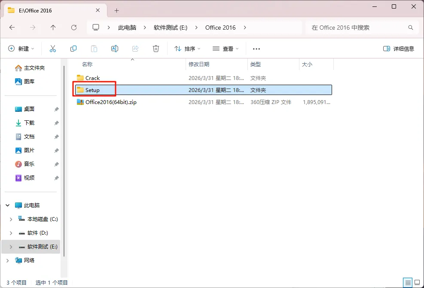
Task: Open a new tab with plus button
Action: point(116,11)
